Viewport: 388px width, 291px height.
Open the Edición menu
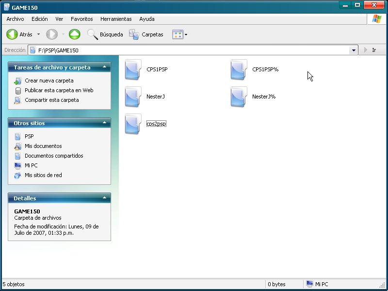pos(40,19)
